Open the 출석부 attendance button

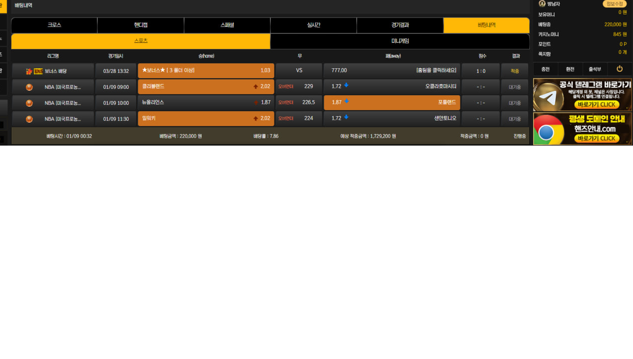coord(595,69)
